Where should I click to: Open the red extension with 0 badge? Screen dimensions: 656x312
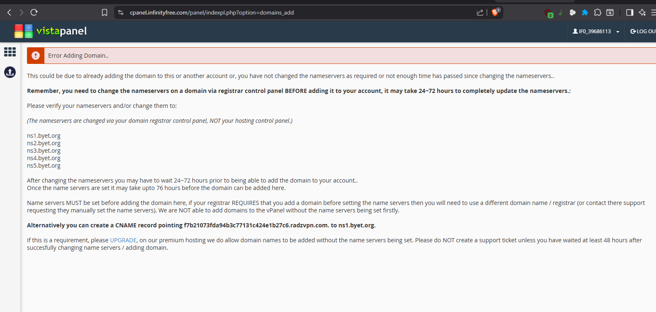548,13
